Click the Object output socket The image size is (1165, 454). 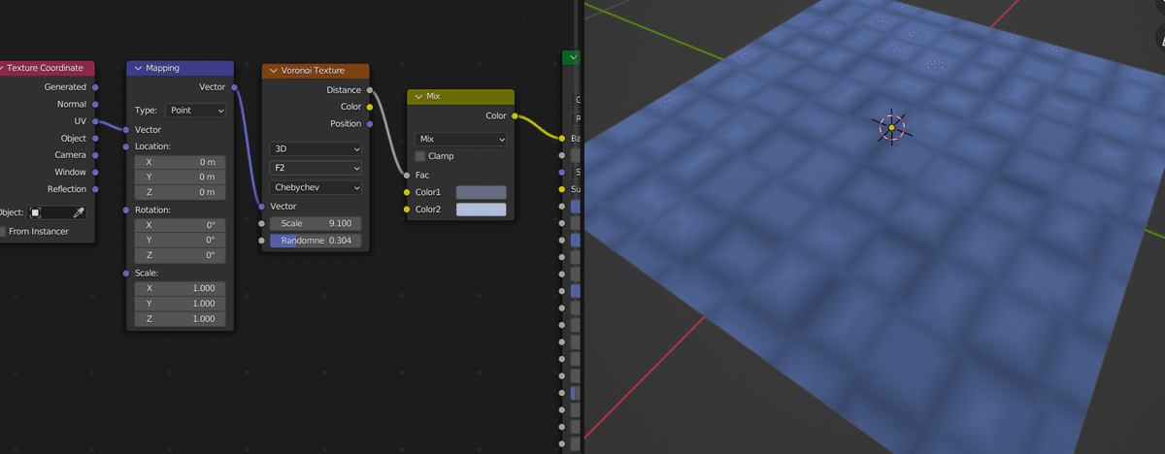[x=95, y=138]
